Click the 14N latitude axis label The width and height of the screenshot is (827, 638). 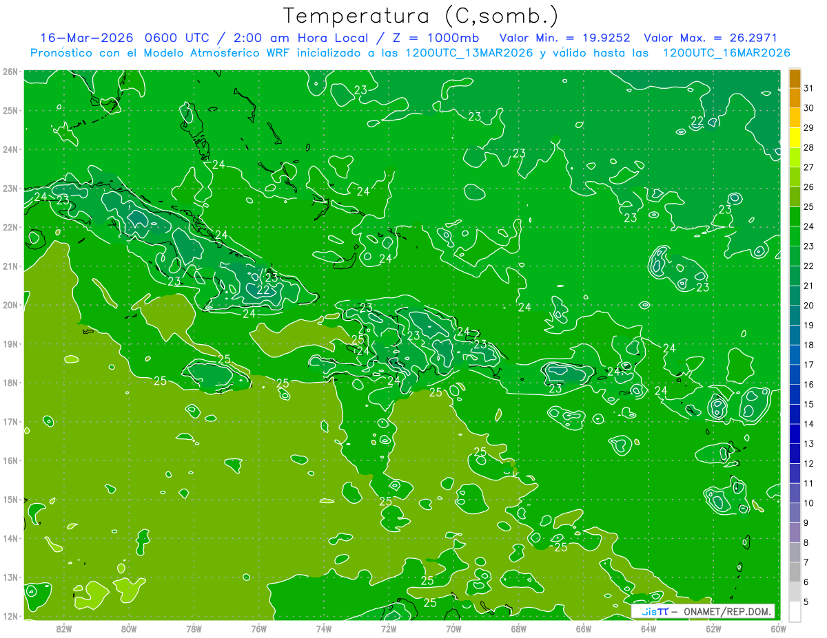click(x=10, y=538)
